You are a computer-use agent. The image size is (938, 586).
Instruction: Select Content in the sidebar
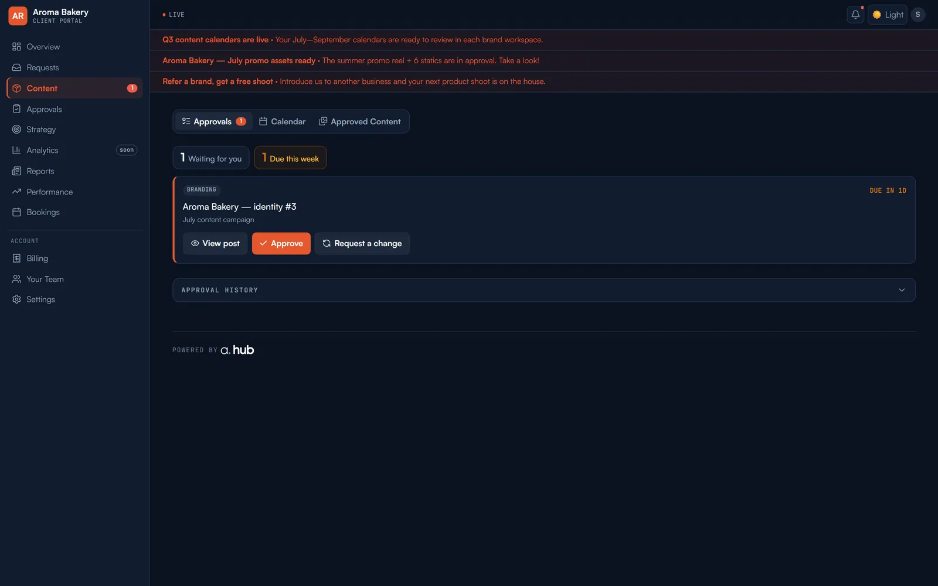pos(74,88)
